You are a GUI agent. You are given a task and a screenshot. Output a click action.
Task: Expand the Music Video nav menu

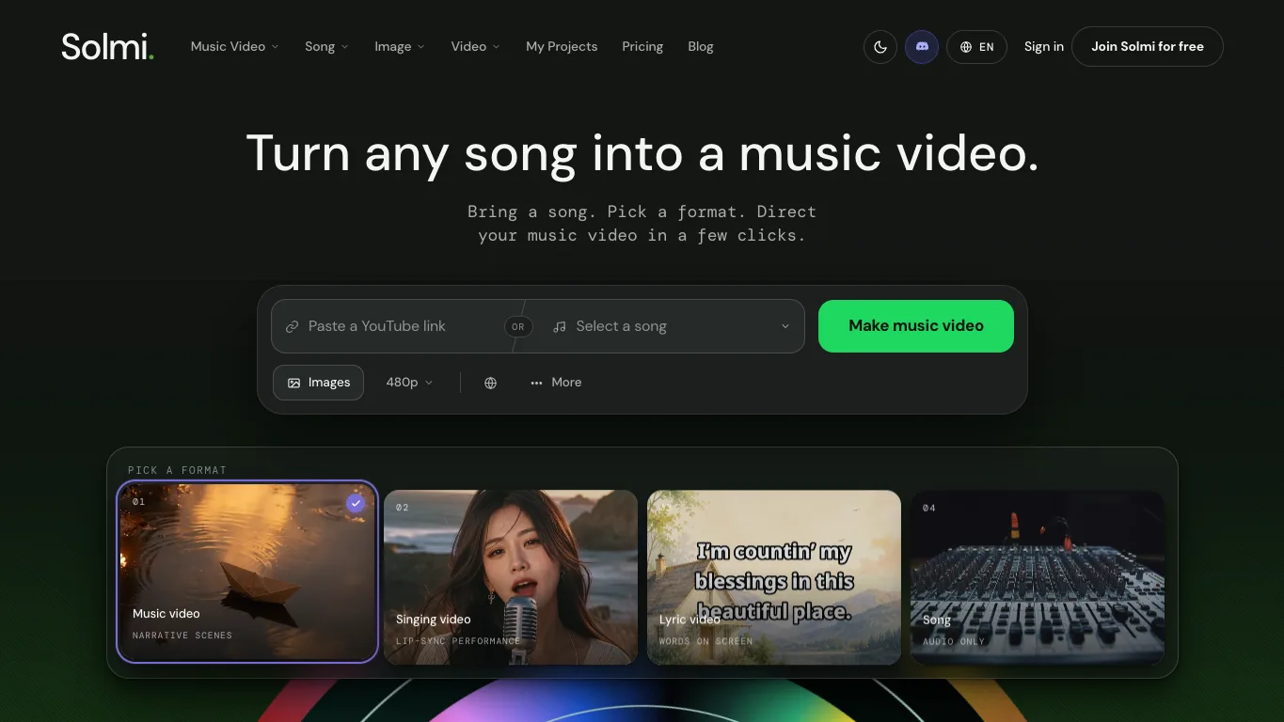coord(234,46)
